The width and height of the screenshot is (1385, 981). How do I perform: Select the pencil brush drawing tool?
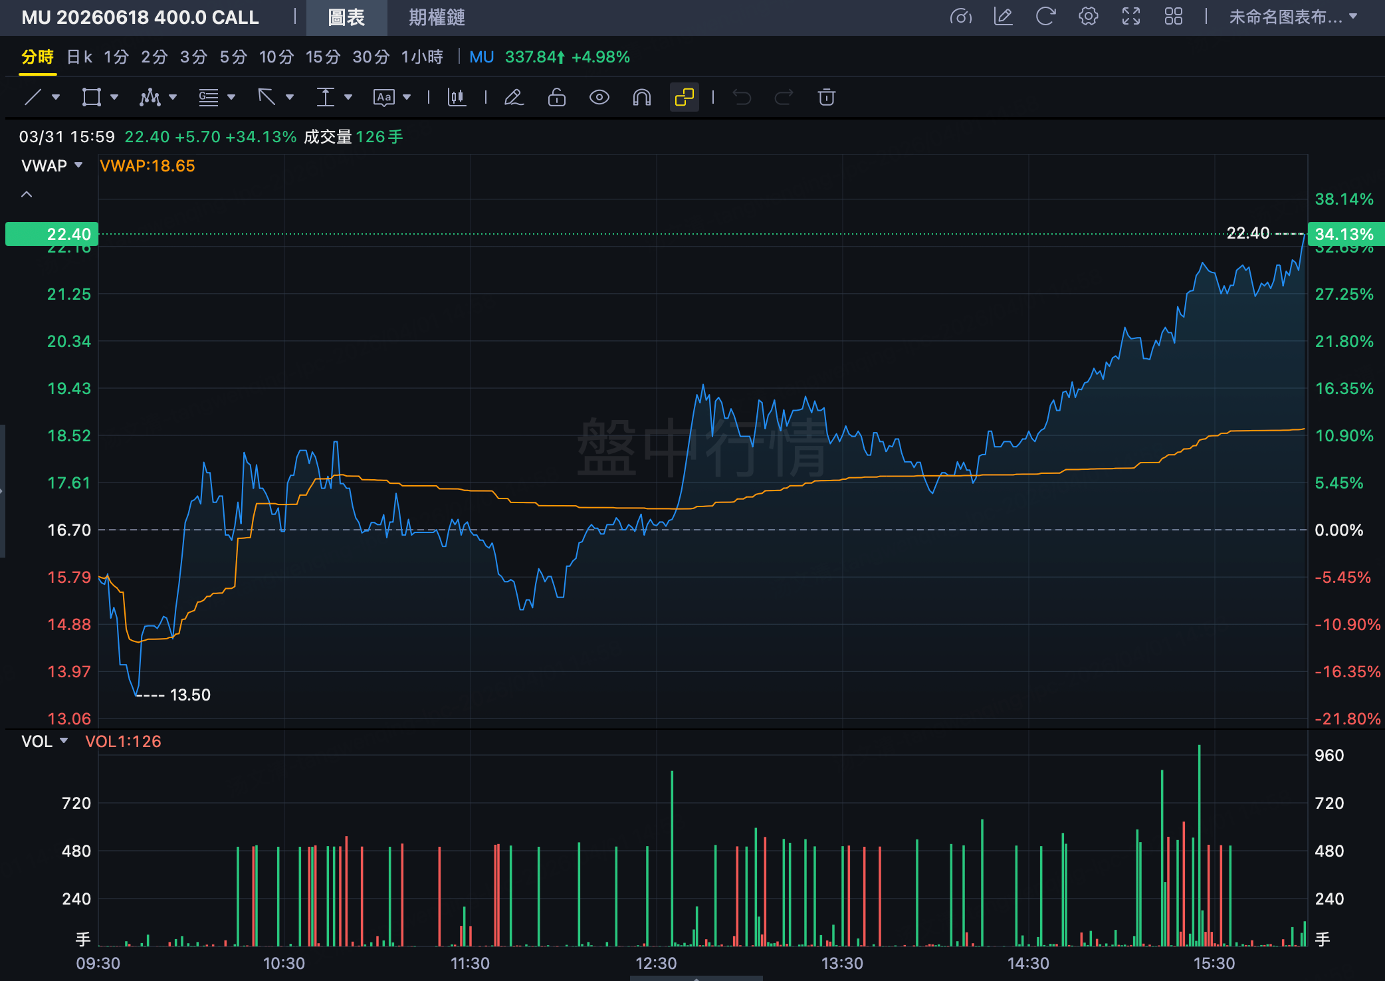[x=514, y=98]
